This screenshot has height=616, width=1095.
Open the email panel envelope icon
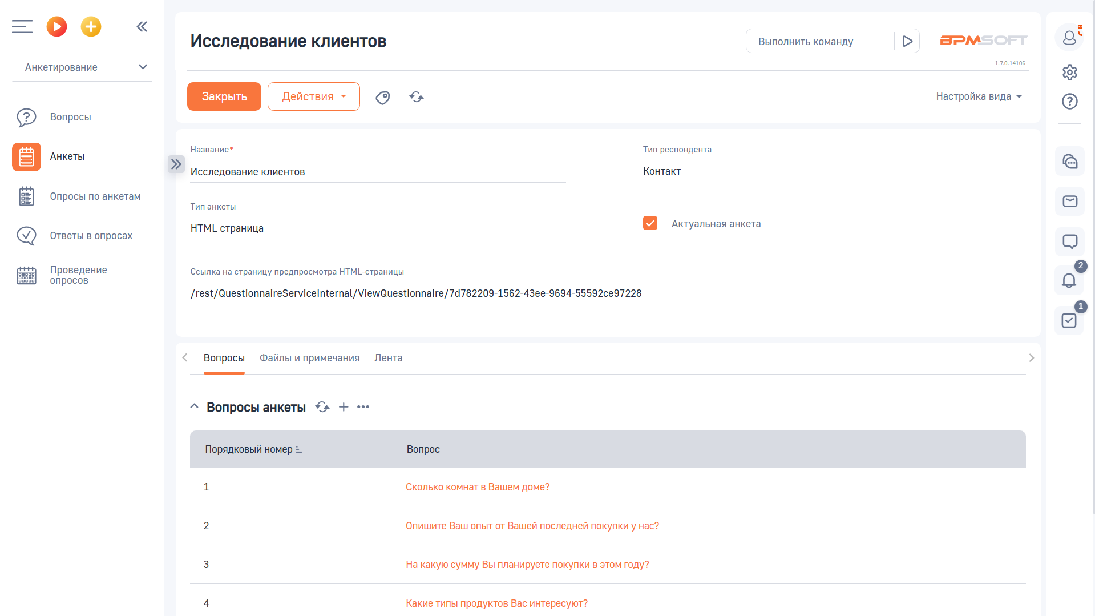(x=1069, y=201)
